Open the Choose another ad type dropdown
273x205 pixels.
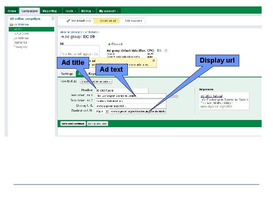[96, 81]
